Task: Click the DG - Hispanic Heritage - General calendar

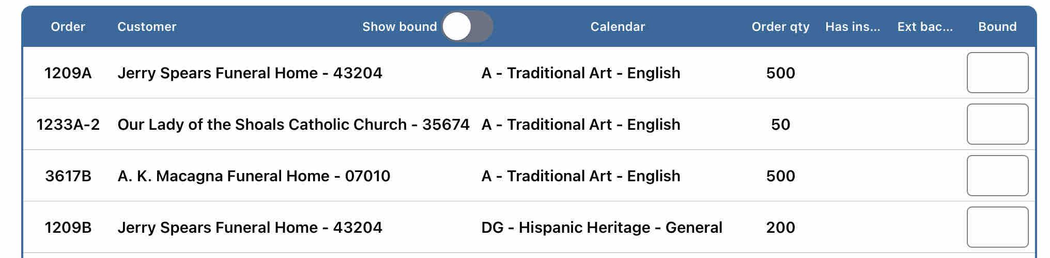Action: (x=601, y=228)
